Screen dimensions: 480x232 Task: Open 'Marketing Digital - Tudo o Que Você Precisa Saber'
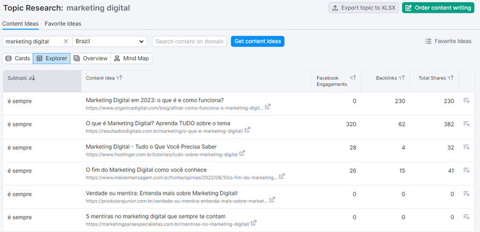[151, 147]
